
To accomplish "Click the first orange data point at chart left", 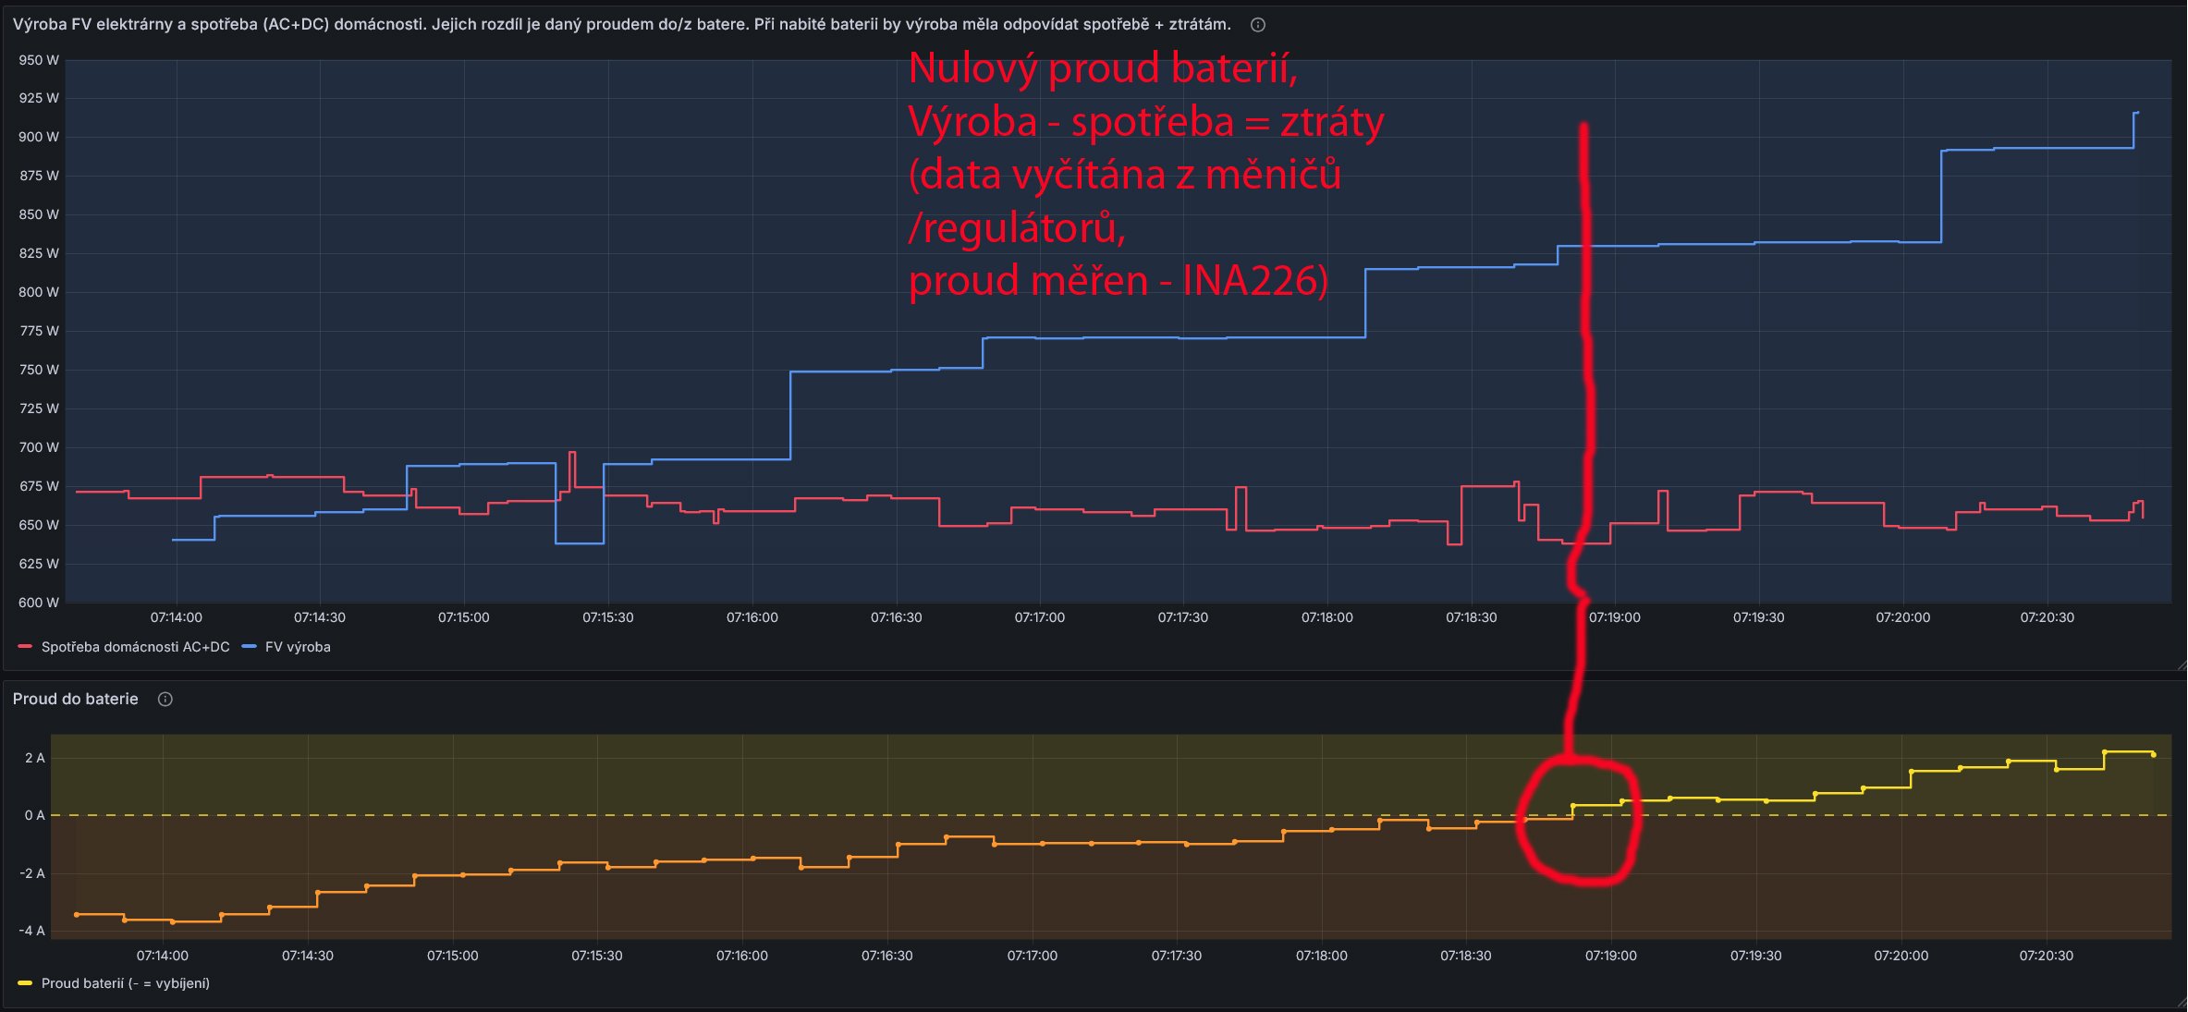I will [x=77, y=915].
